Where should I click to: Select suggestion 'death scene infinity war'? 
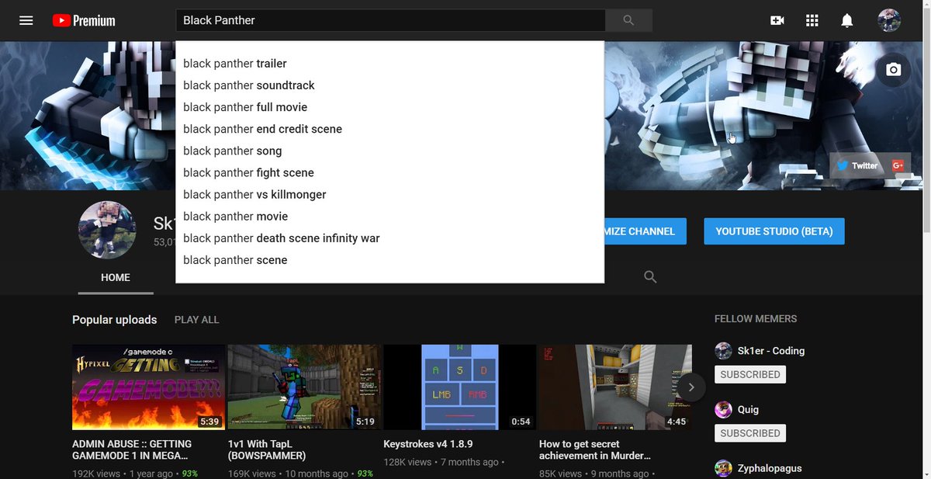(x=389, y=238)
